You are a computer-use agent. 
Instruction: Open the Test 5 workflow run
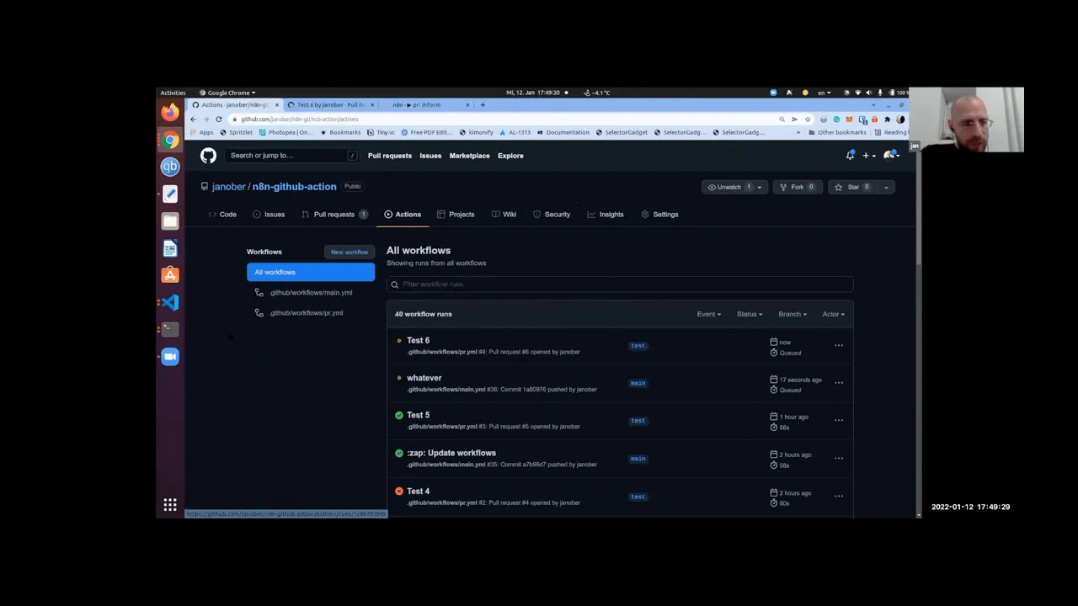click(419, 415)
